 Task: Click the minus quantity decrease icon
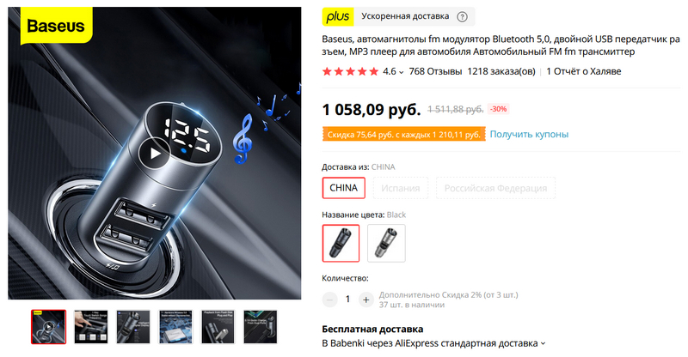tap(329, 300)
